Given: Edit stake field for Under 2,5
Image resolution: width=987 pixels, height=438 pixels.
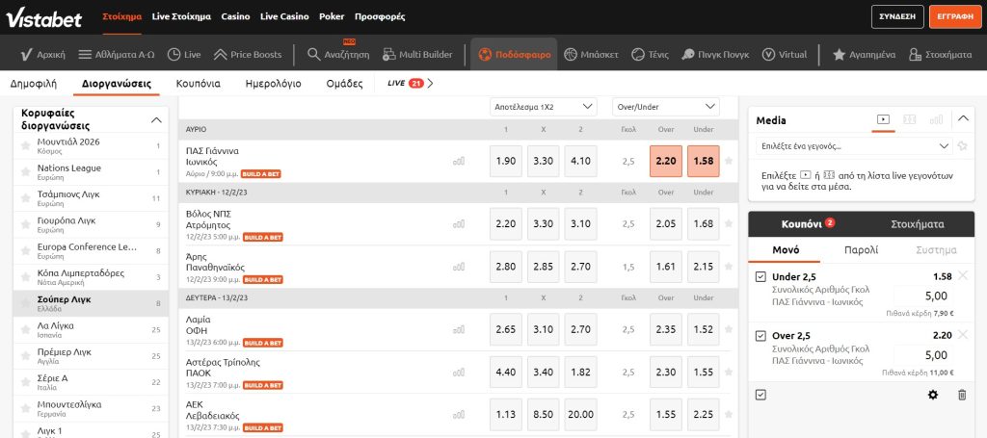Looking at the screenshot, I should [x=924, y=296].
